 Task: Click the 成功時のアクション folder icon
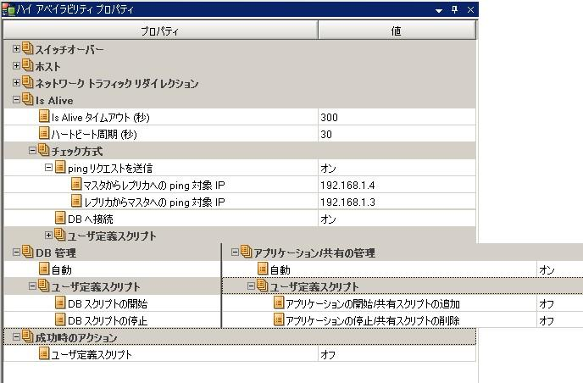coord(27,336)
